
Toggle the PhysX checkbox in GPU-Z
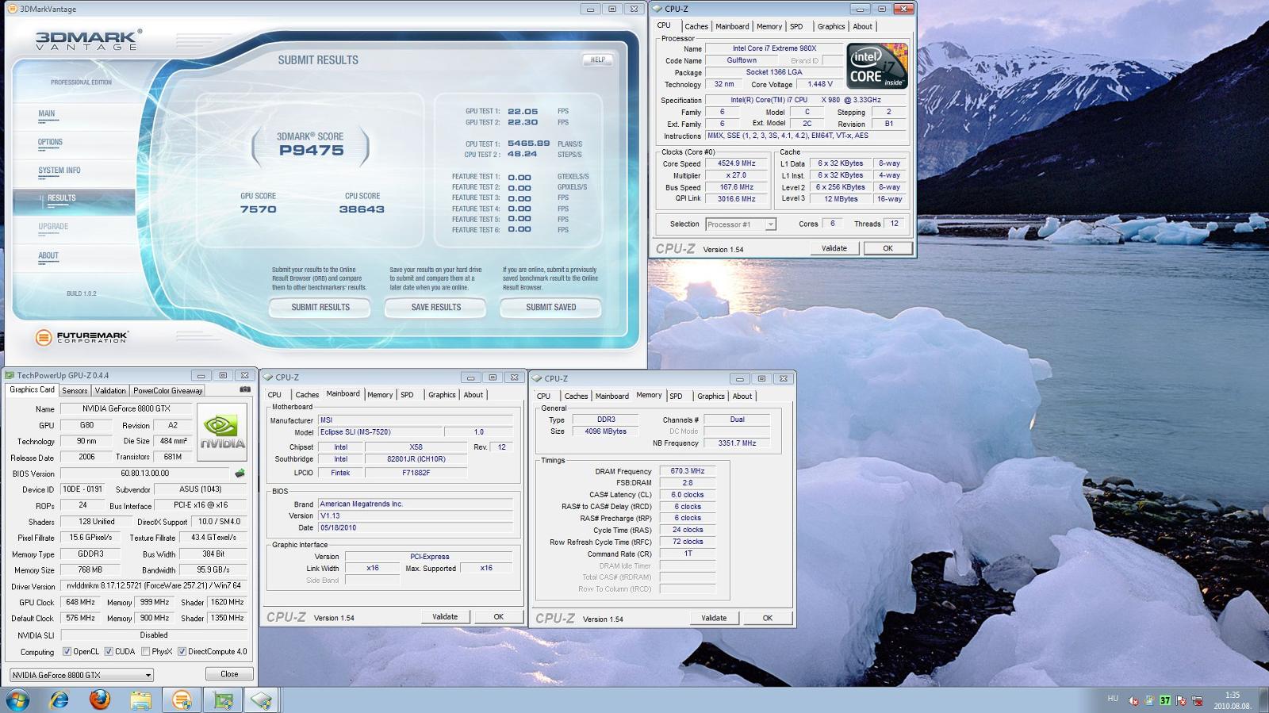[x=145, y=652]
